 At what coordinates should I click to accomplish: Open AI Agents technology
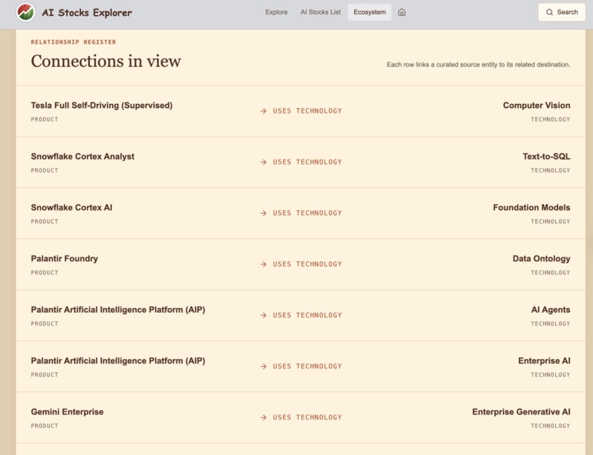click(550, 310)
